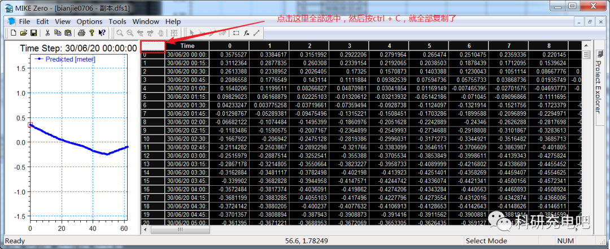Open the fx calculator tool
The height and width of the screenshot is (249, 610).
pos(246,33)
